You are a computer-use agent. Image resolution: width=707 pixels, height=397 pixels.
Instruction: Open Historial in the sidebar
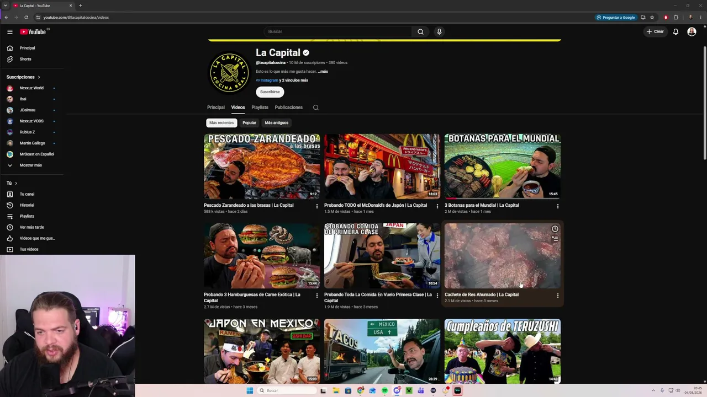(28, 205)
